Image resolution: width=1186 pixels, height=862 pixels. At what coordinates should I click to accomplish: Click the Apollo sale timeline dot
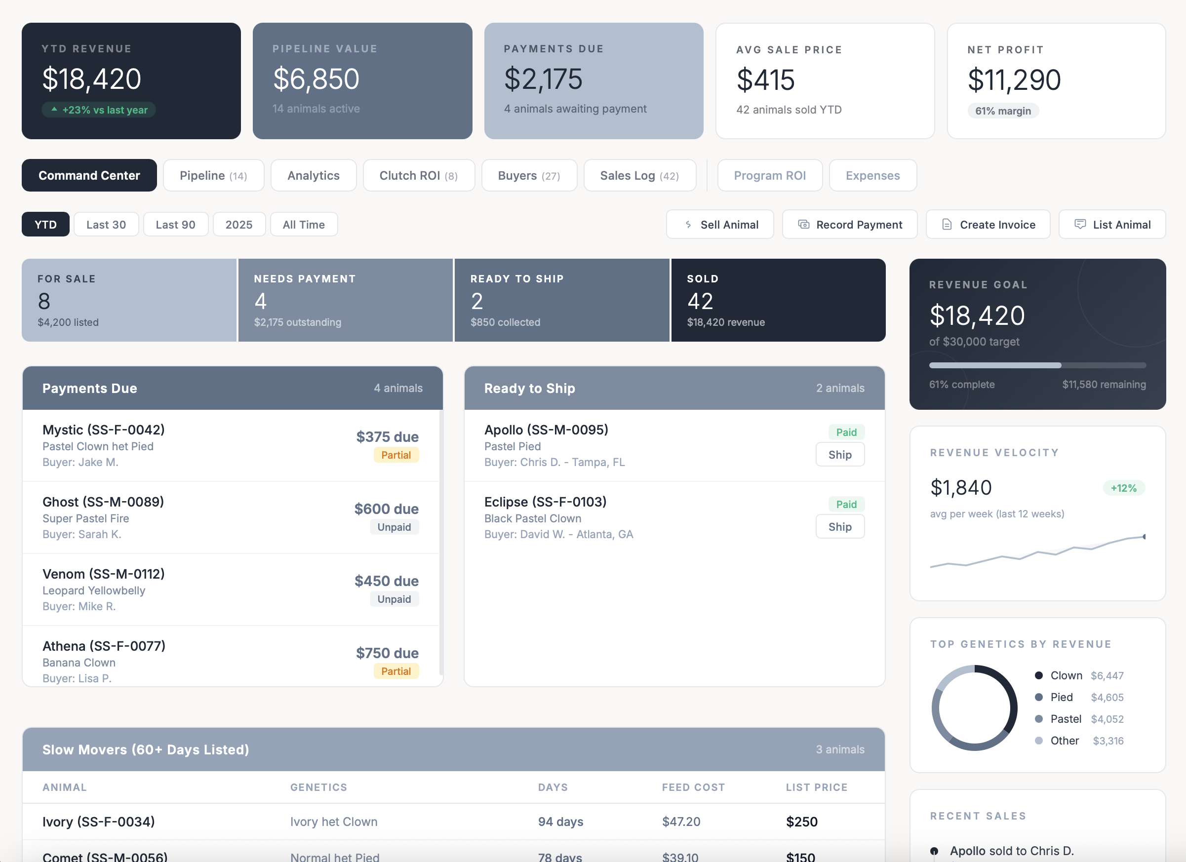click(x=934, y=851)
